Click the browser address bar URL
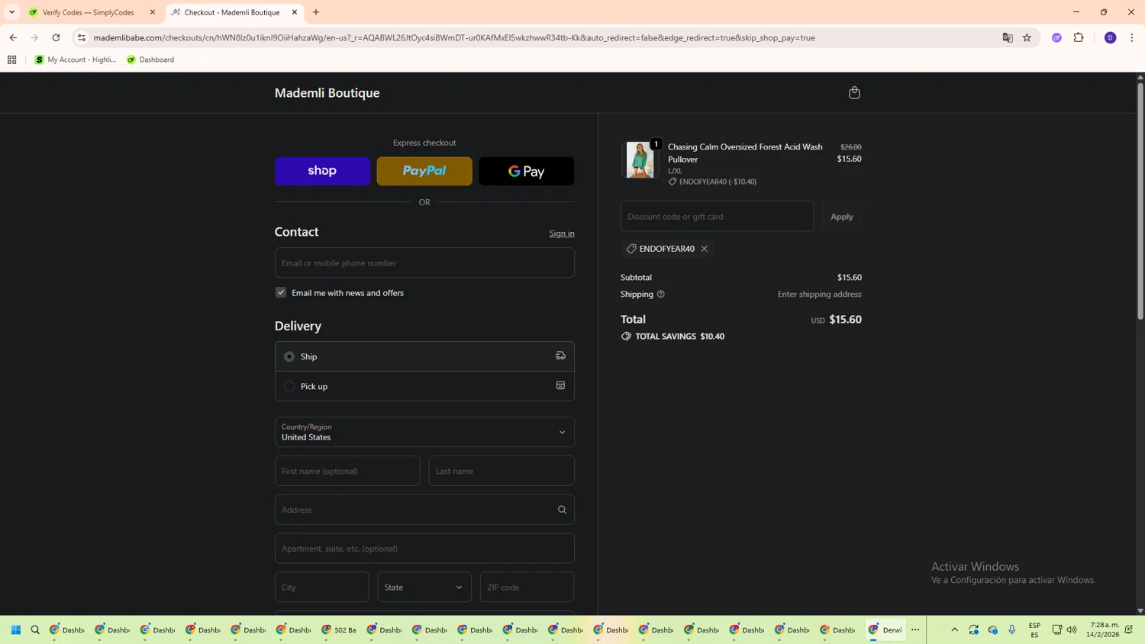The image size is (1145, 644). (x=454, y=37)
